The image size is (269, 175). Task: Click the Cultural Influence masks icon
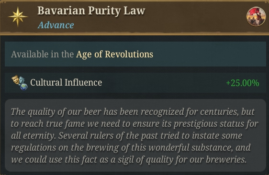(16, 80)
